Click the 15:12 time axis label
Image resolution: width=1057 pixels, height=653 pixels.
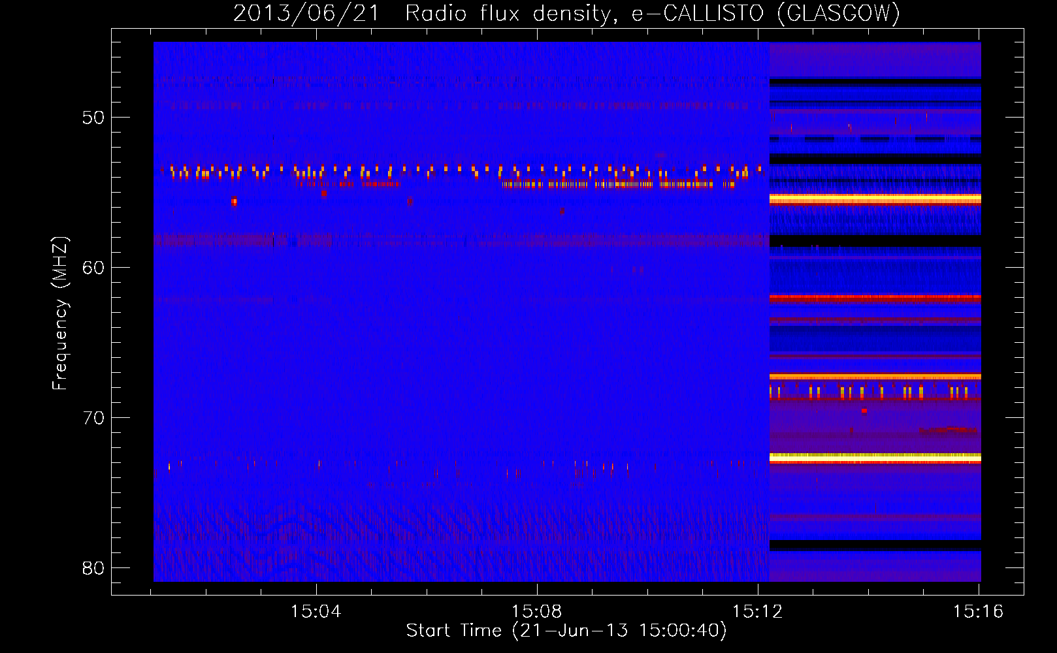pyautogui.click(x=757, y=612)
